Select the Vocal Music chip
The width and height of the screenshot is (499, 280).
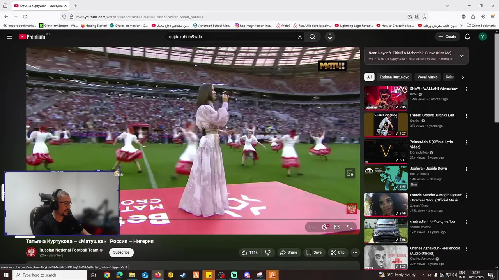coord(428,77)
